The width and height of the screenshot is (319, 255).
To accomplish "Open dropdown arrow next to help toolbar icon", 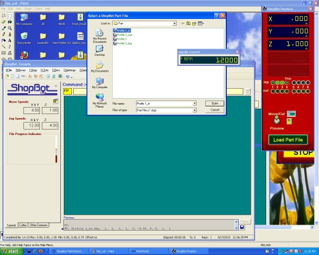I will [72, 77].
